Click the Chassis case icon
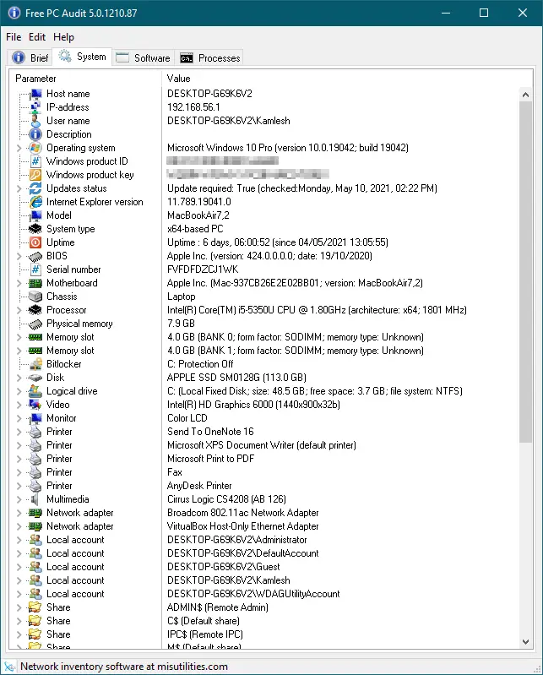This screenshot has width=543, height=675. tap(35, 297)
